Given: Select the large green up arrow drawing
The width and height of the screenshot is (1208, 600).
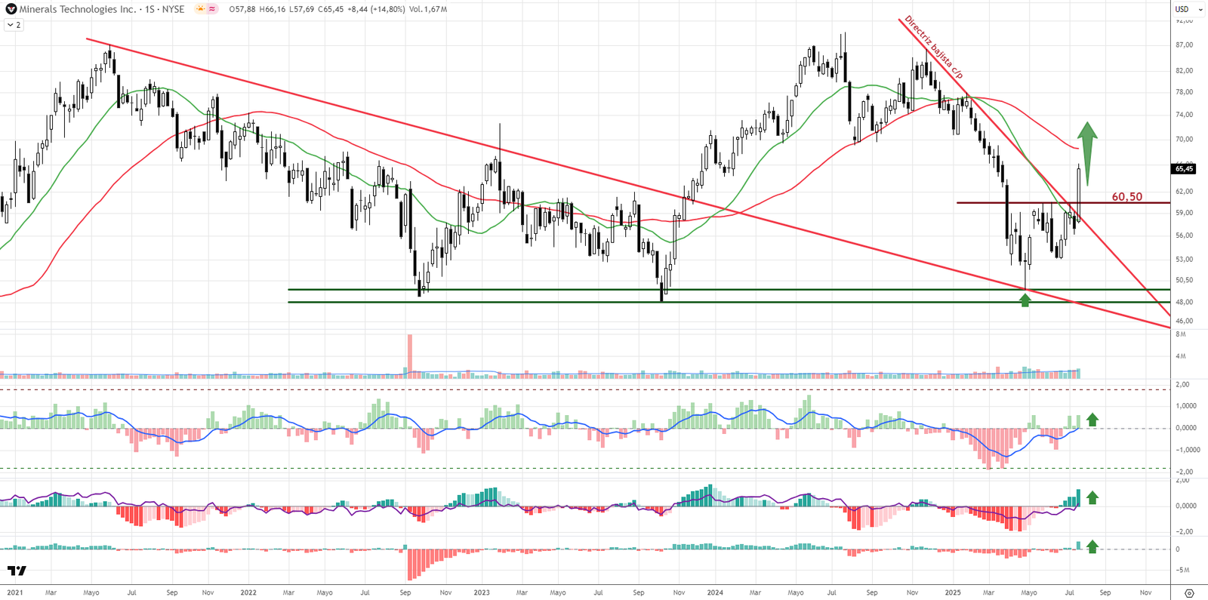Looking at the screenshot, I should coord(1087,153).
